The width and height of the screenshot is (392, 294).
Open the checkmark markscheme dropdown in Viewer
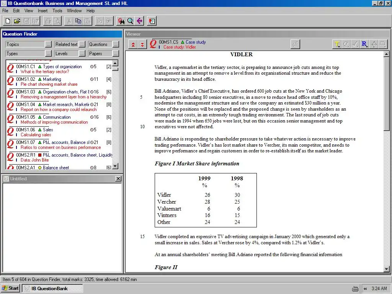(355, 44)
